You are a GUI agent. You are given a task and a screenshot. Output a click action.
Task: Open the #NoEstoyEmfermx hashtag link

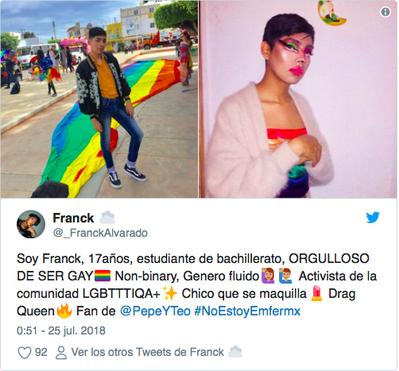tap(247, 311)
